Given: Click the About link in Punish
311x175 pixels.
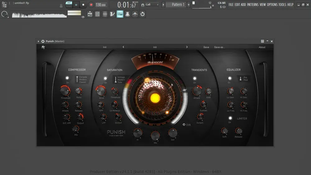Looking at the screenshot, I should tap(262, 47).
